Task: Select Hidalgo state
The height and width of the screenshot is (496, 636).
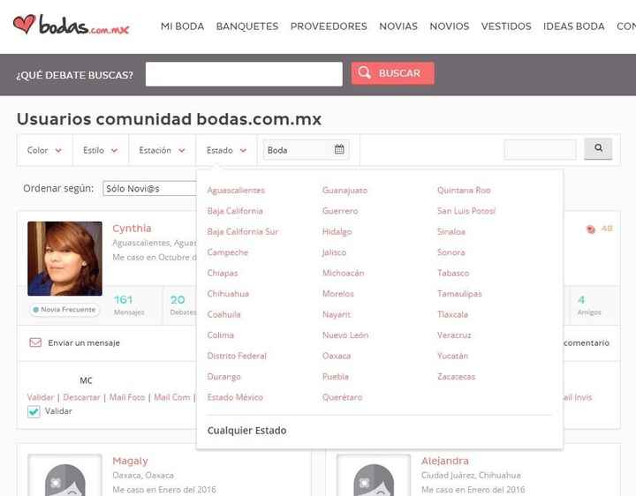Action: click(337, 231)
